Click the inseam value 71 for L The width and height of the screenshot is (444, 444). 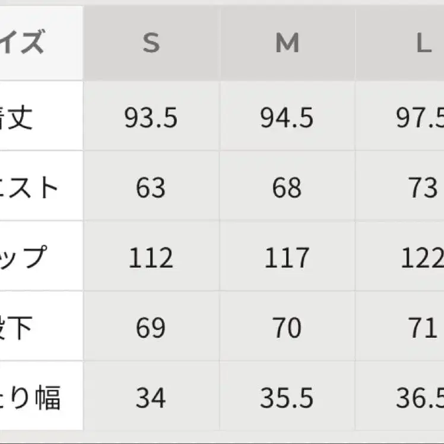pos(423,328)
